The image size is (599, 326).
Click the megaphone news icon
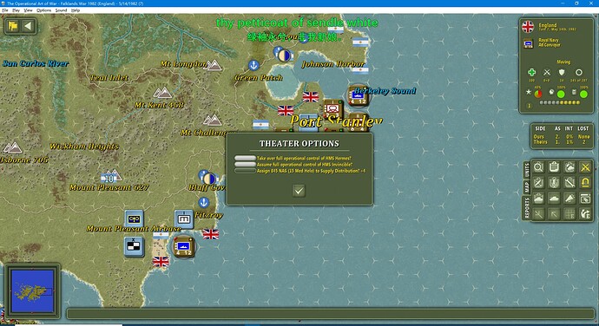[x=569, y=199]
